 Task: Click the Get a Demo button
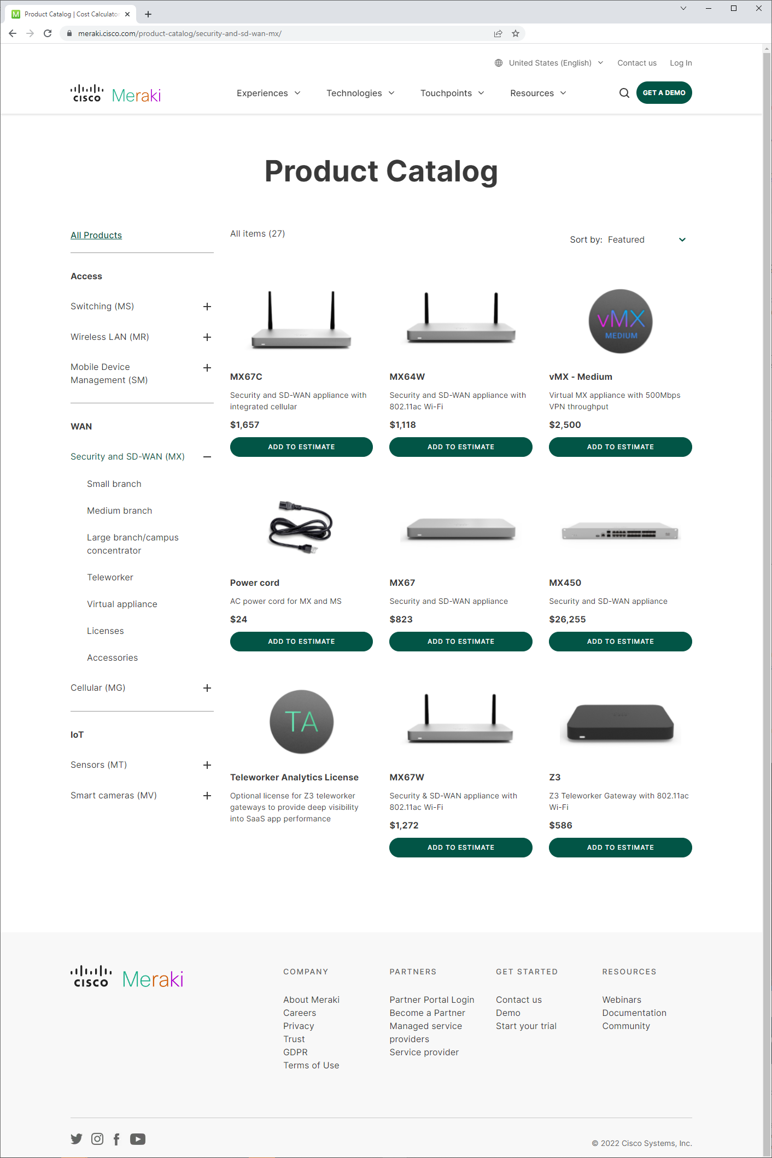pyautogui.click(x=664, y=93)
